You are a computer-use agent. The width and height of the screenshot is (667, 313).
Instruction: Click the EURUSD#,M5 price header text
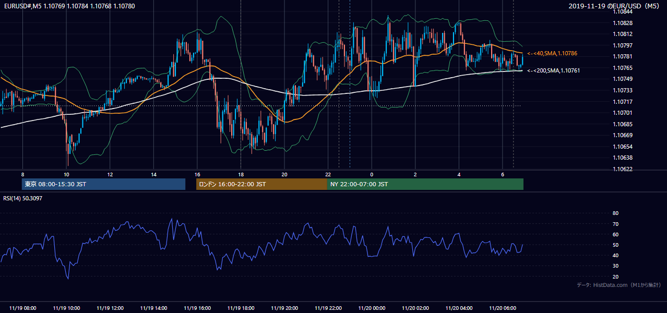tap(69, 6)
